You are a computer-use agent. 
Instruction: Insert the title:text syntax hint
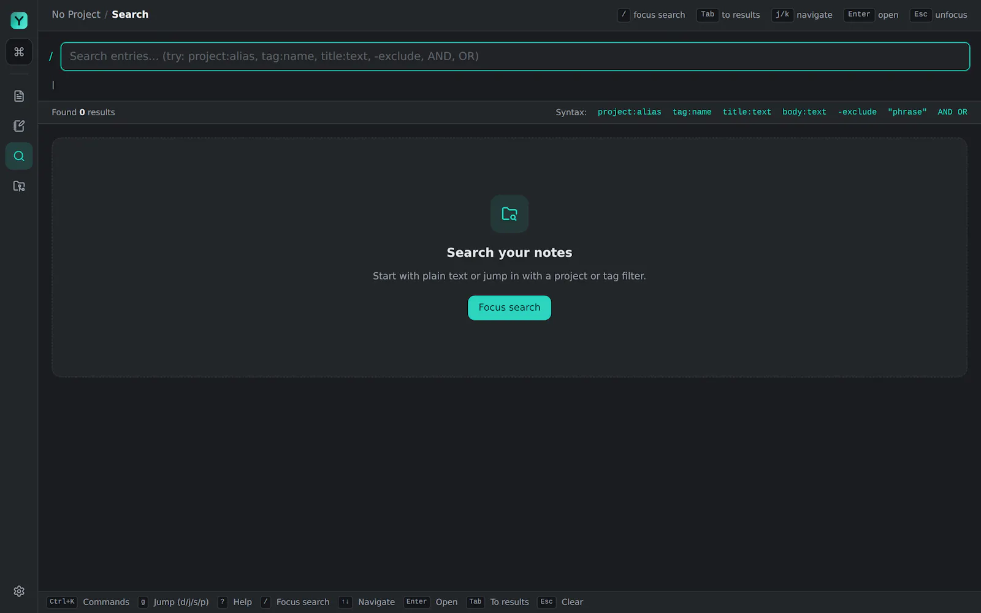[x=747, y=112]
